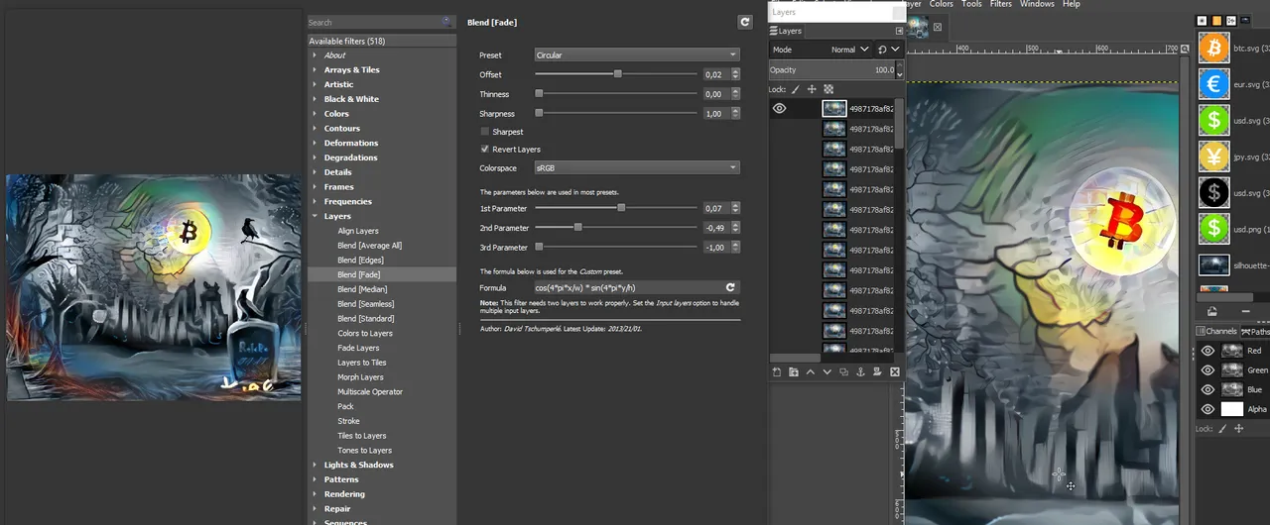The image size is (1270, 525).
Task: Lower the selected layer
Action: point(827,371)
